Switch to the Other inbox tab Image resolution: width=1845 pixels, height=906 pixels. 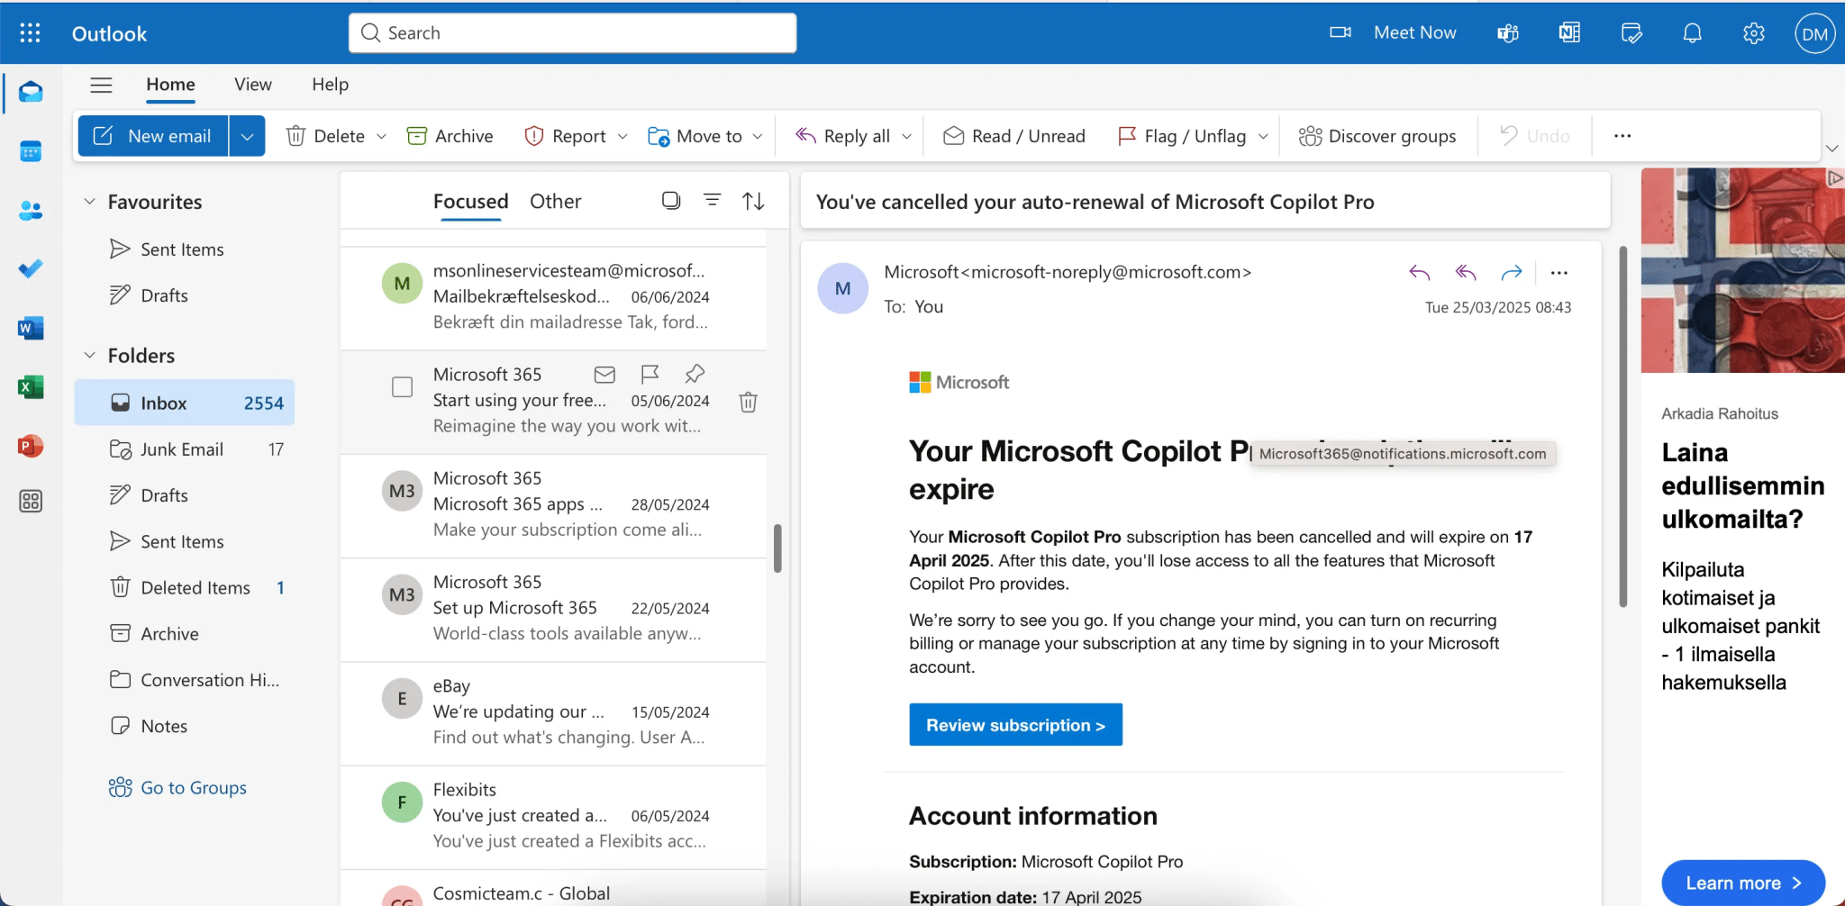pyautogui.click(x=555, y=201)
